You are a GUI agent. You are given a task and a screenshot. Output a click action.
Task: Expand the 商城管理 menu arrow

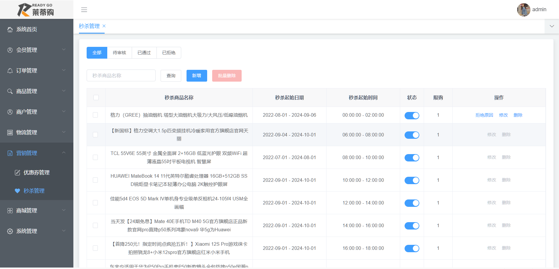(x=64, y=210)
